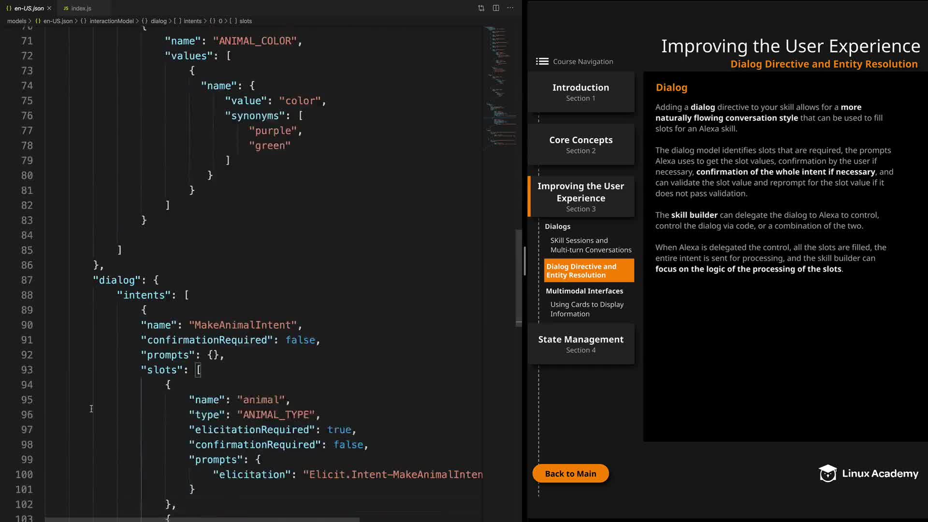This screenshot has width=928, height=522.
Task: Open changes compare icon in editor toolbar
Action: [x=481, y=8]
